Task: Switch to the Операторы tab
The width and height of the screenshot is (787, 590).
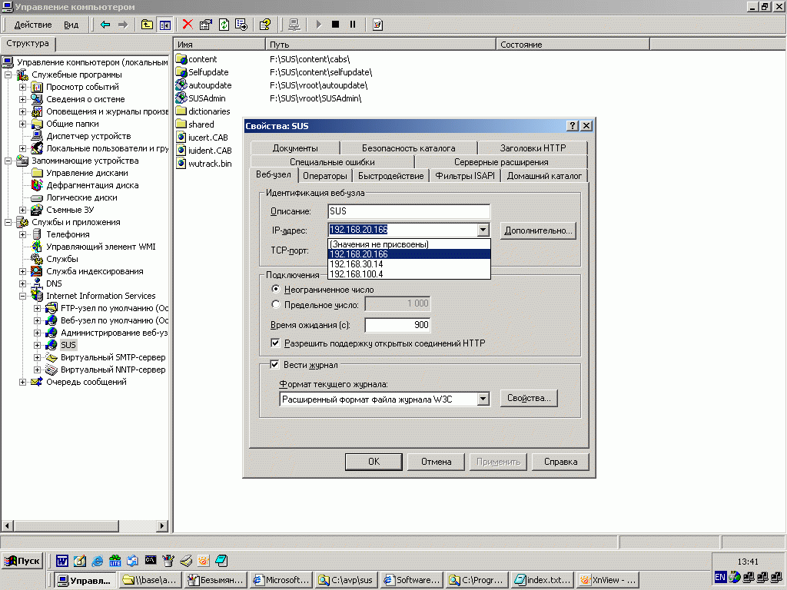Action: pos(325,176)
